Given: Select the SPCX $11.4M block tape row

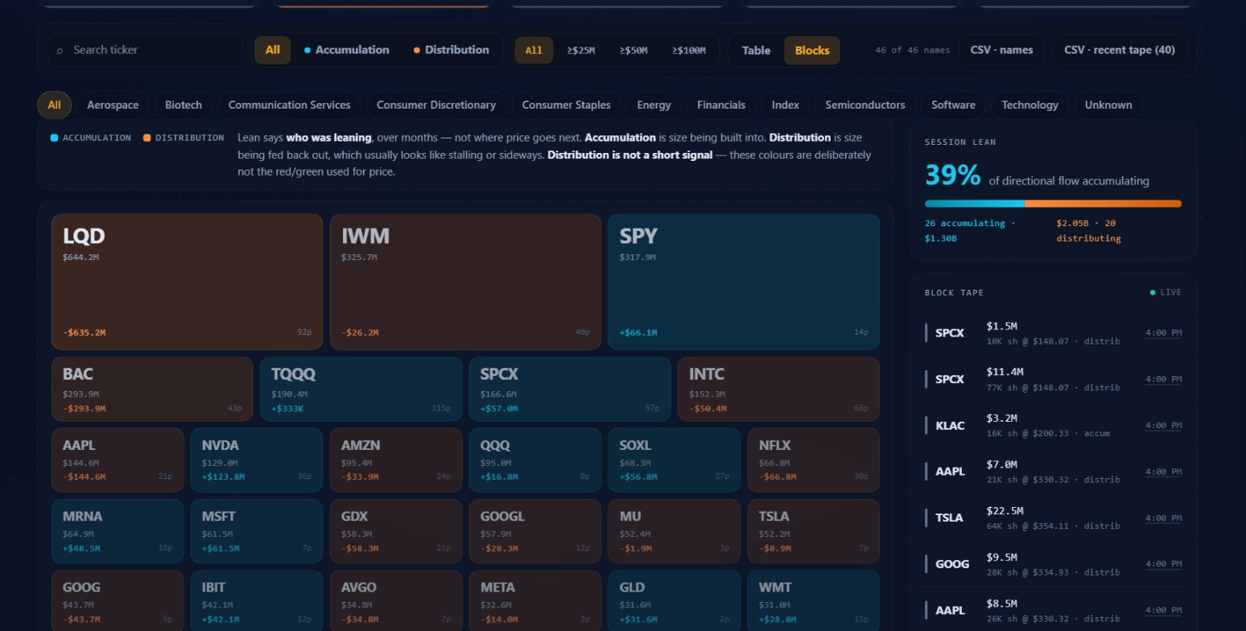Looking at the screenshot, I should (1053, 379).
